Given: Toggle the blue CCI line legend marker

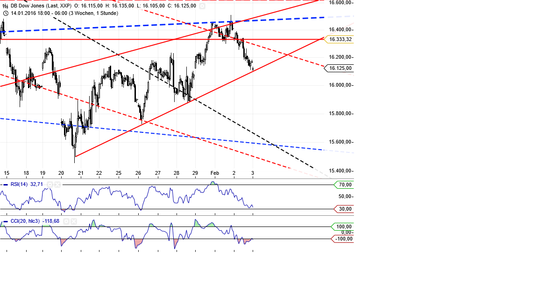Looking at the screenshot, I should (x=5, y=221).
